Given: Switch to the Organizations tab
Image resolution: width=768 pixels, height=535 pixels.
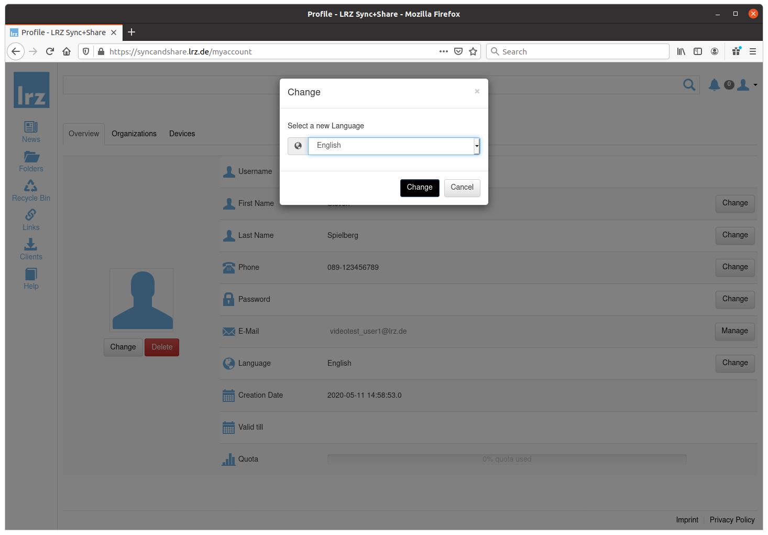Looking at the screenshot, I should point(134,134).
